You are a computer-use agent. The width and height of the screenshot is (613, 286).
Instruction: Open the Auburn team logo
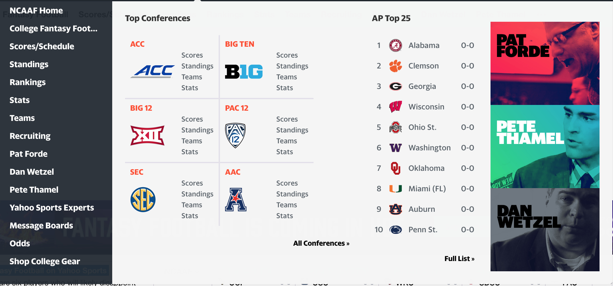pos(396,209)
